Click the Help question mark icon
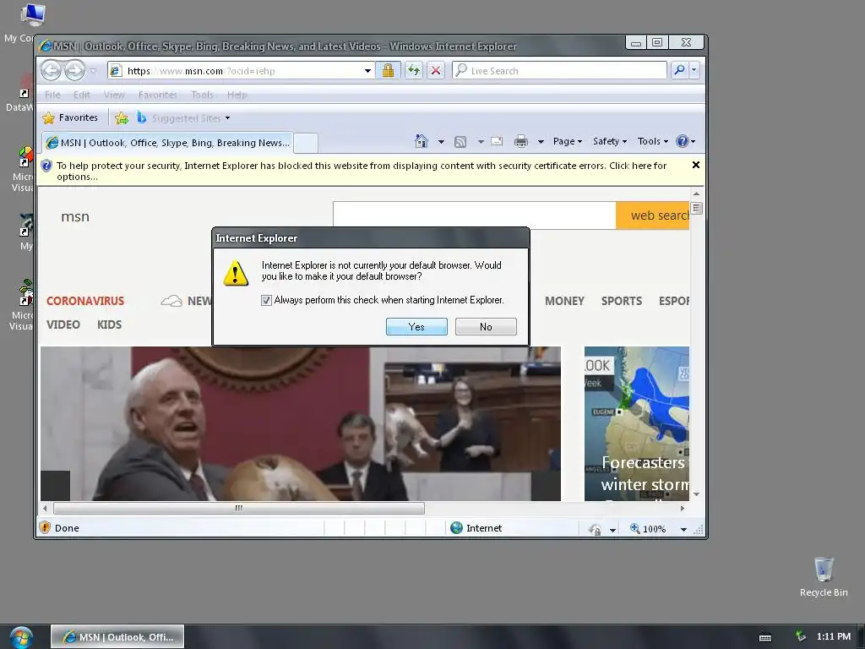Screen dimensions: 865x649 tap(683, 141)
